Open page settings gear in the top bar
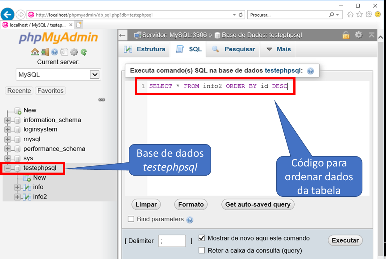Viewport: 386px width, 259px height. coord(359,35)
